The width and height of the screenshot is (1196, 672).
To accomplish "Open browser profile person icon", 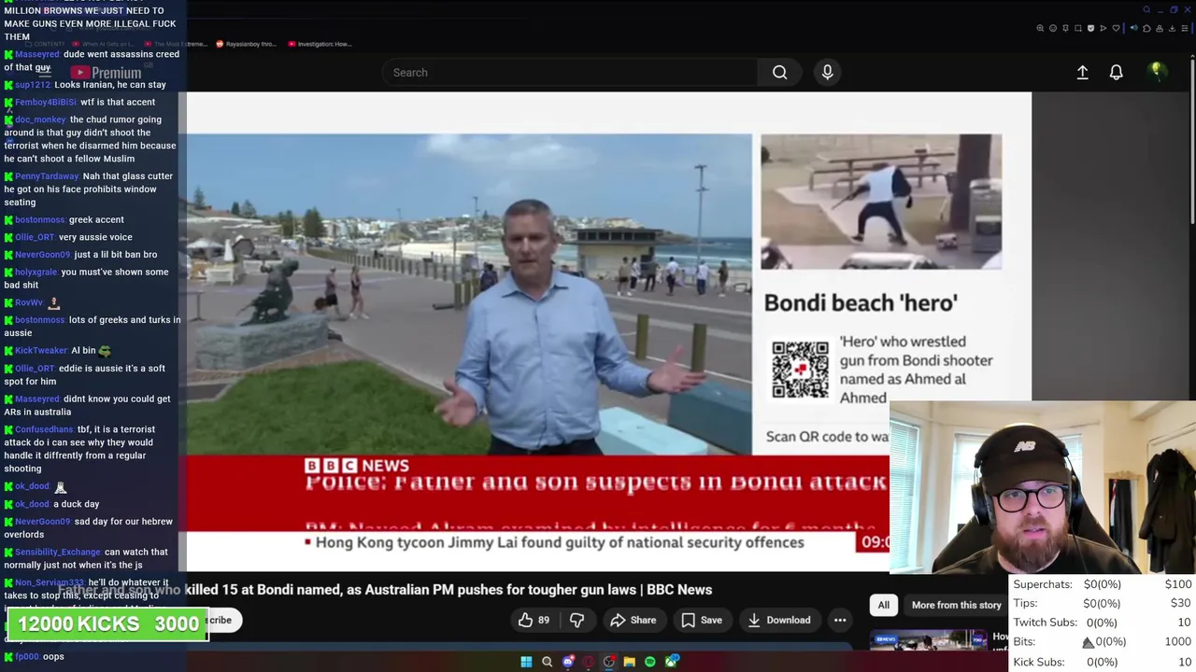I will pos(1160,28).
